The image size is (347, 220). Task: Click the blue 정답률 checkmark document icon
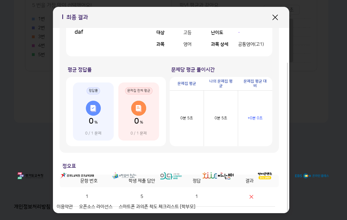pos(93,108)
